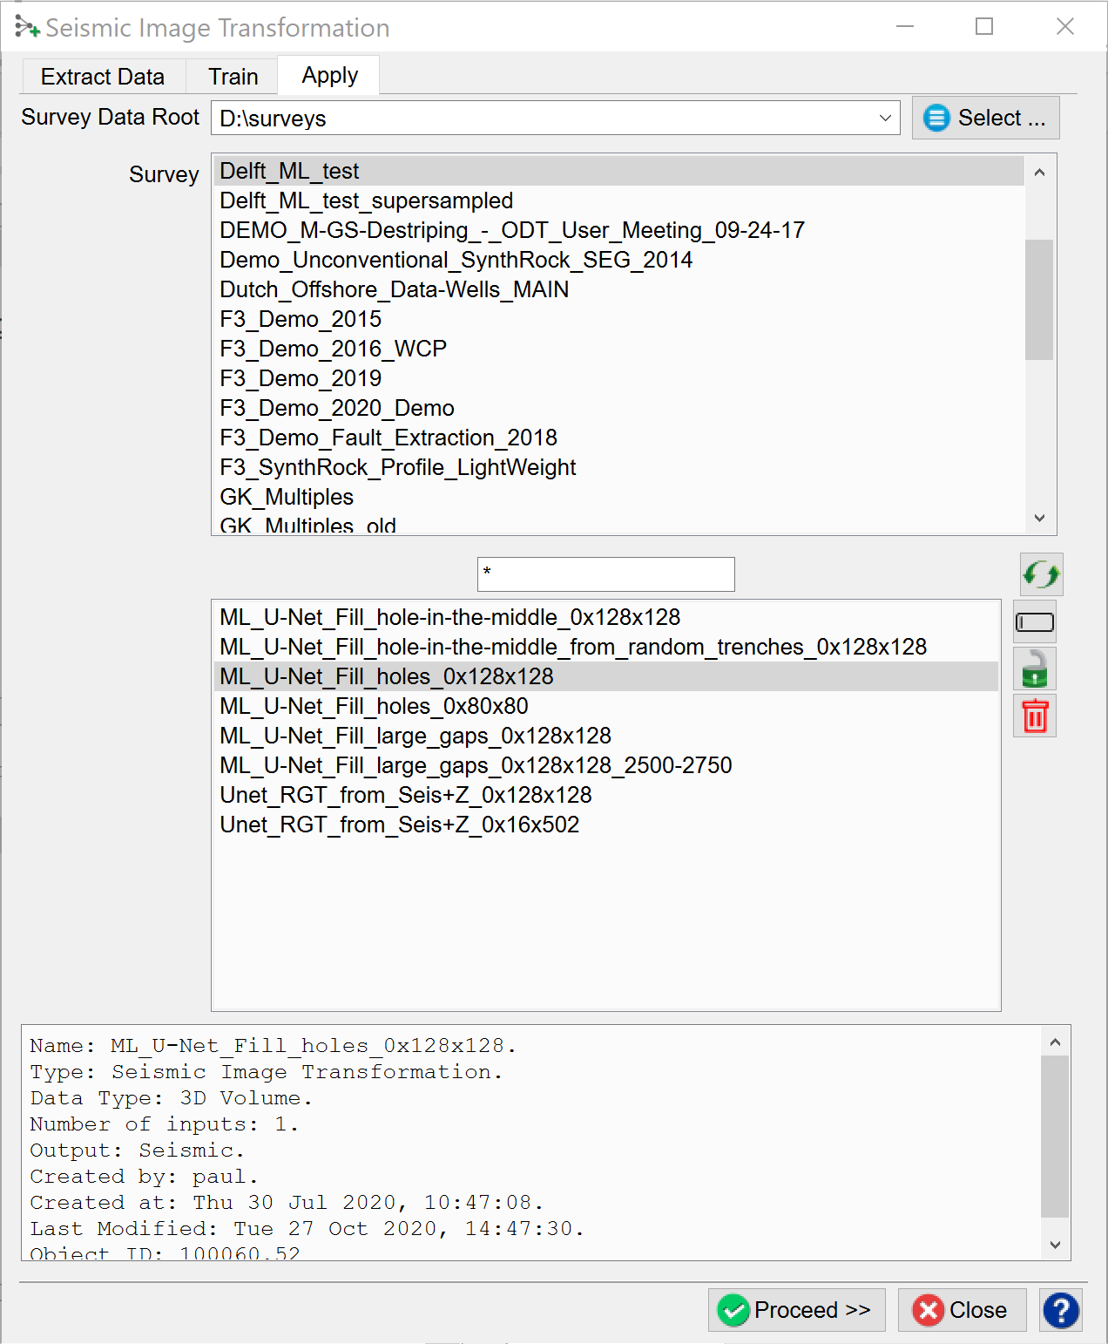
Task: Click the Select... survey root button
Action: click(x=985, y=118)
